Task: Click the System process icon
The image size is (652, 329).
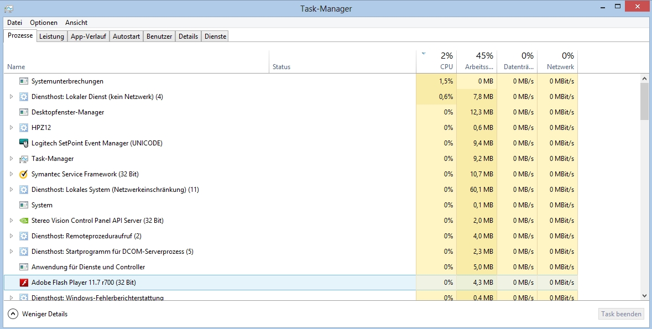Action: tap(24, 205)
